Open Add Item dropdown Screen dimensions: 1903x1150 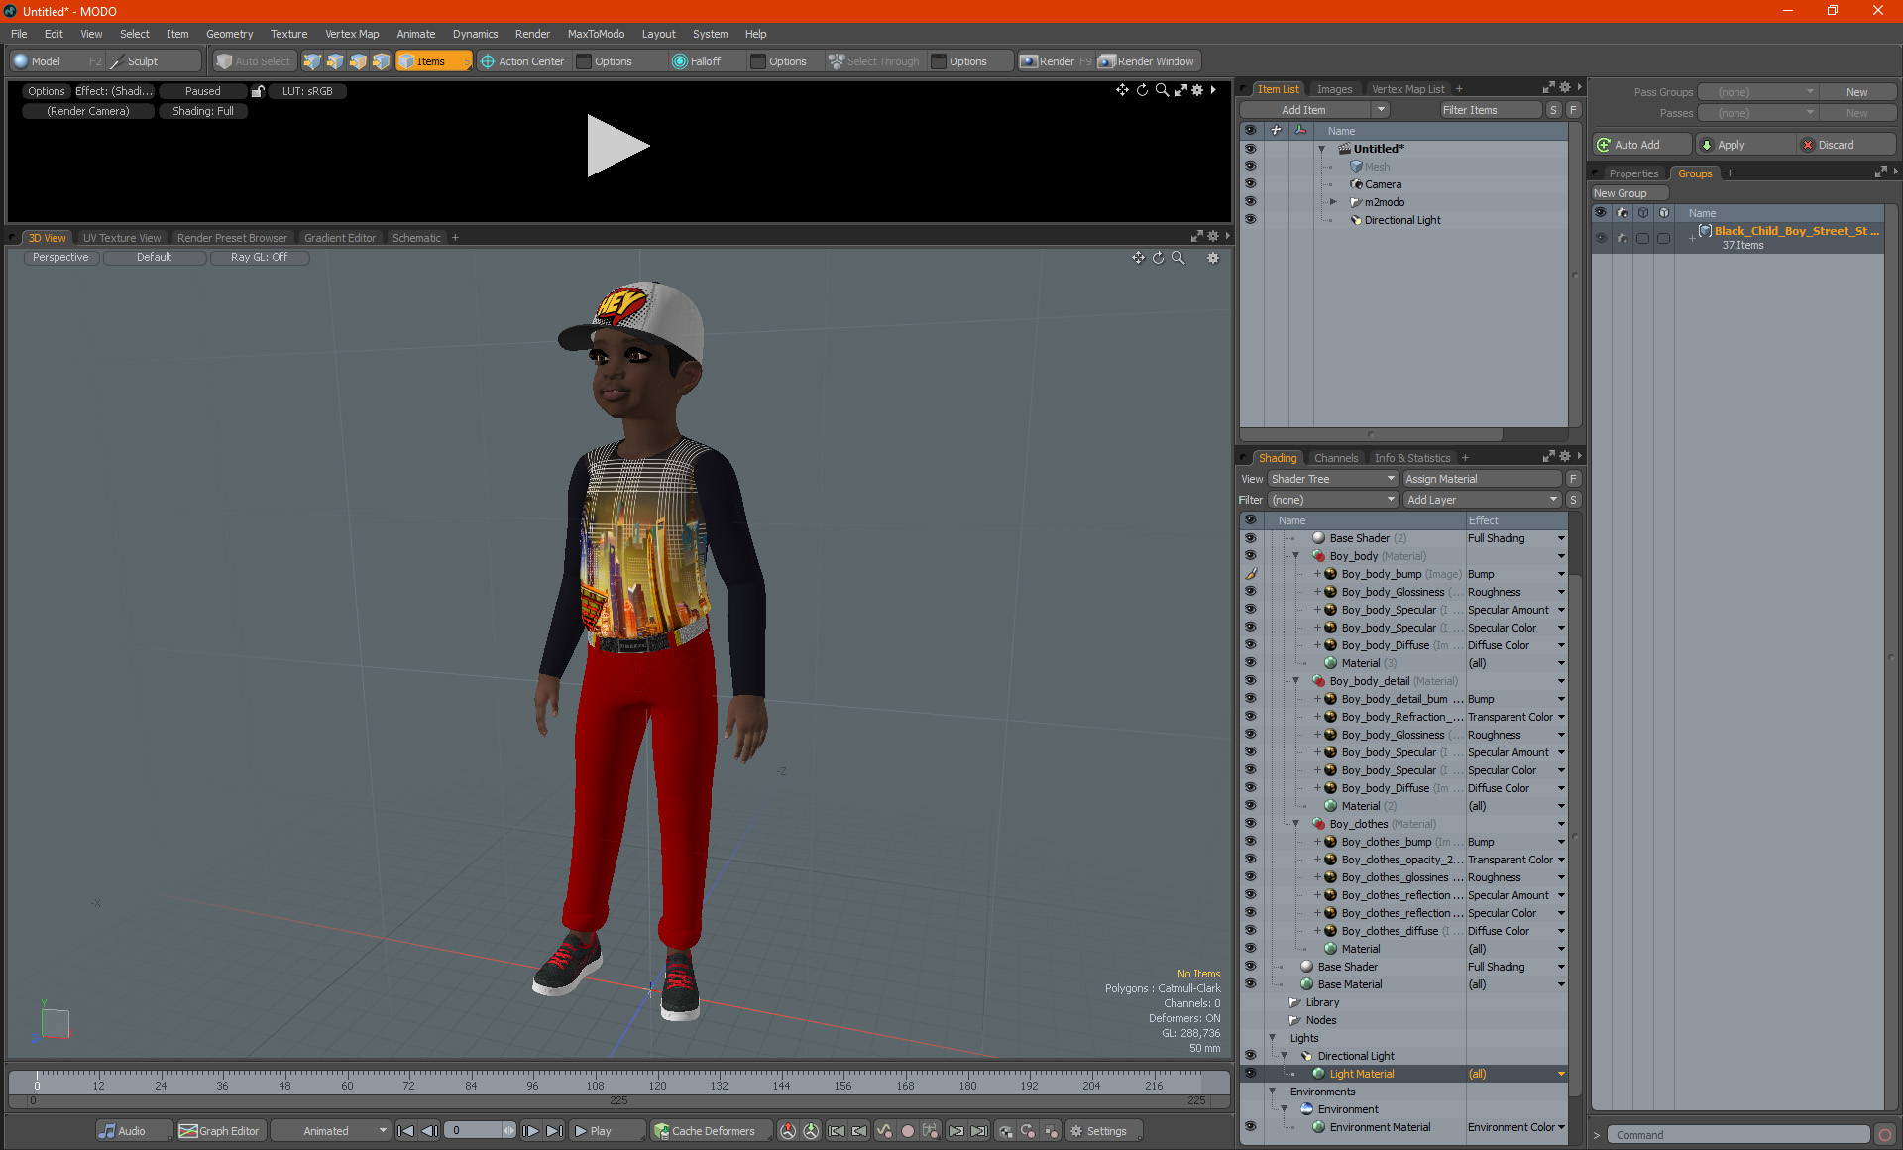click(x=1314, y=110)
